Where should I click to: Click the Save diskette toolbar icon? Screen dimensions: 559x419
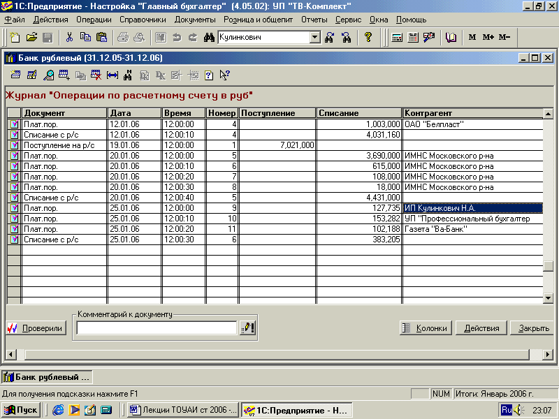[x=48, y=37]
